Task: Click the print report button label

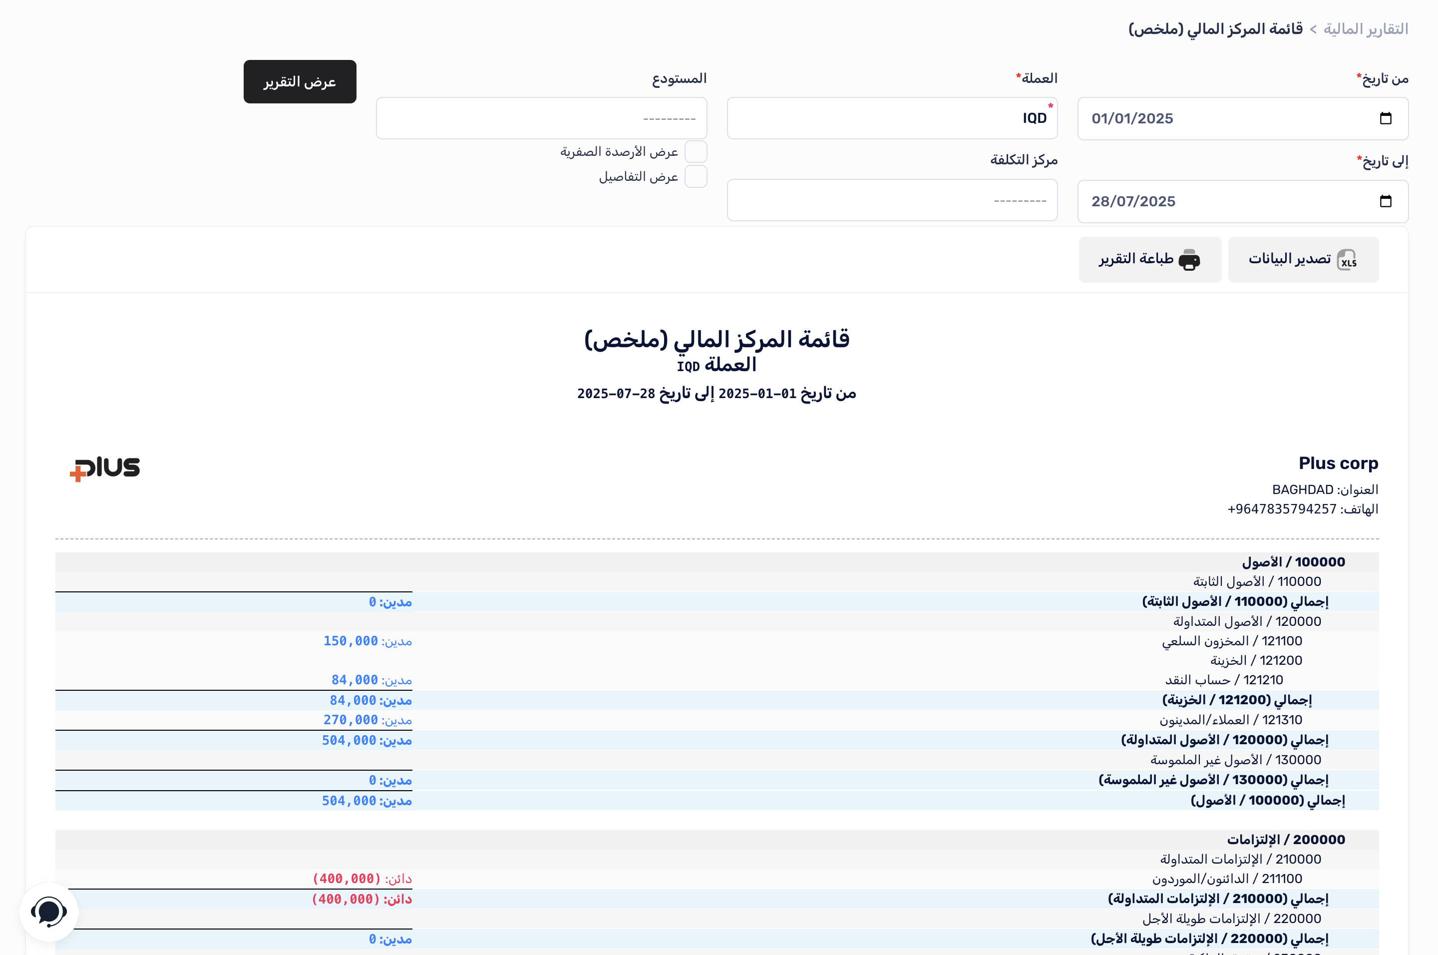Action: coord(1135,259)
